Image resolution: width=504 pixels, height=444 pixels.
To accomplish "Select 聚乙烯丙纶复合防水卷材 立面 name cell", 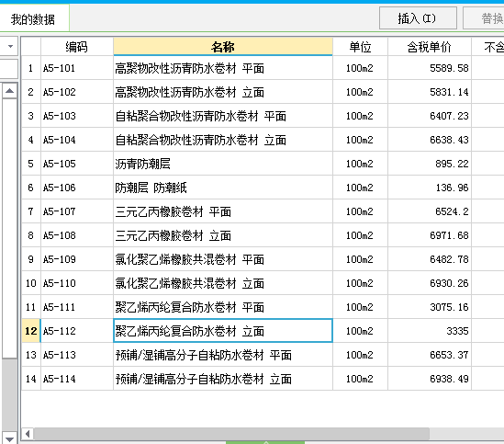I will [x=223, y=331].
